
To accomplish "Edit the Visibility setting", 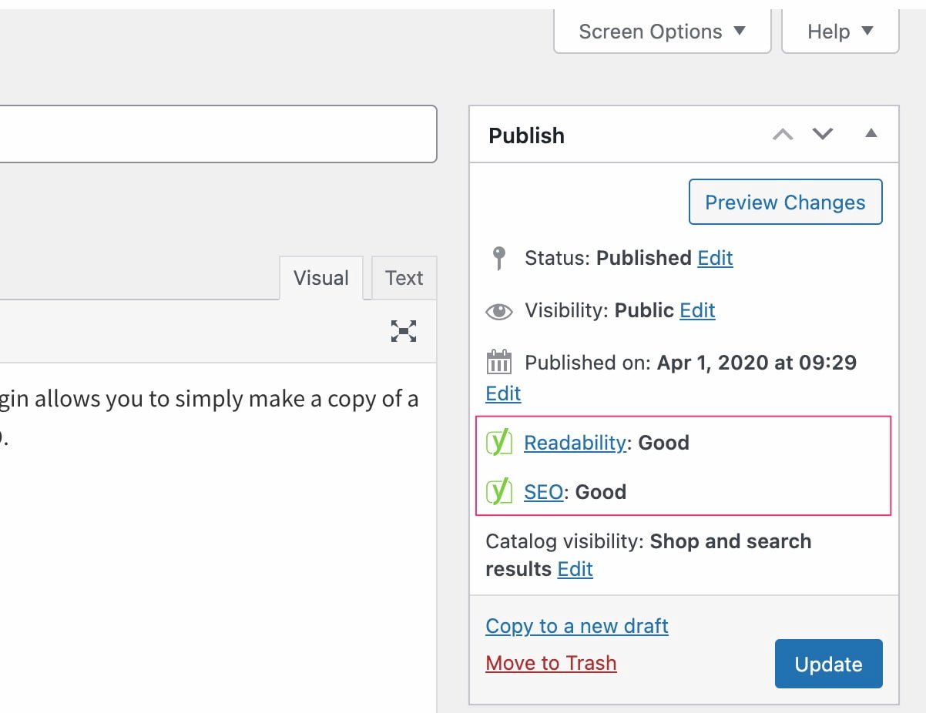I will coord(697,310).
